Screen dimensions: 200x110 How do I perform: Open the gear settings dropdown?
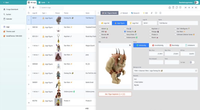pos(34,8)
